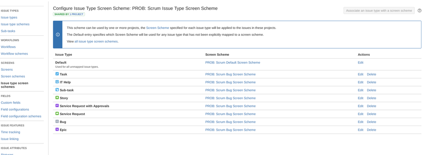Open Issue type schemes in sidebar
The height and width of the screenshot is (155, 425).
15,24
